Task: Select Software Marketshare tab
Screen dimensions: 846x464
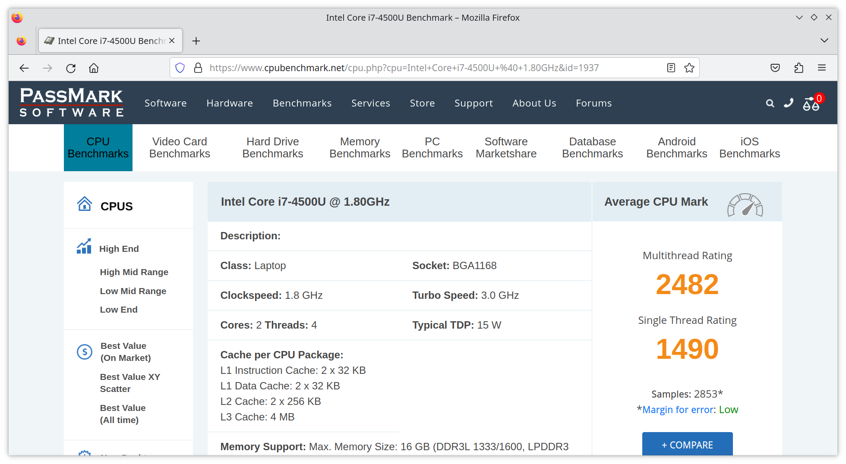Action: tap(506, 147)
